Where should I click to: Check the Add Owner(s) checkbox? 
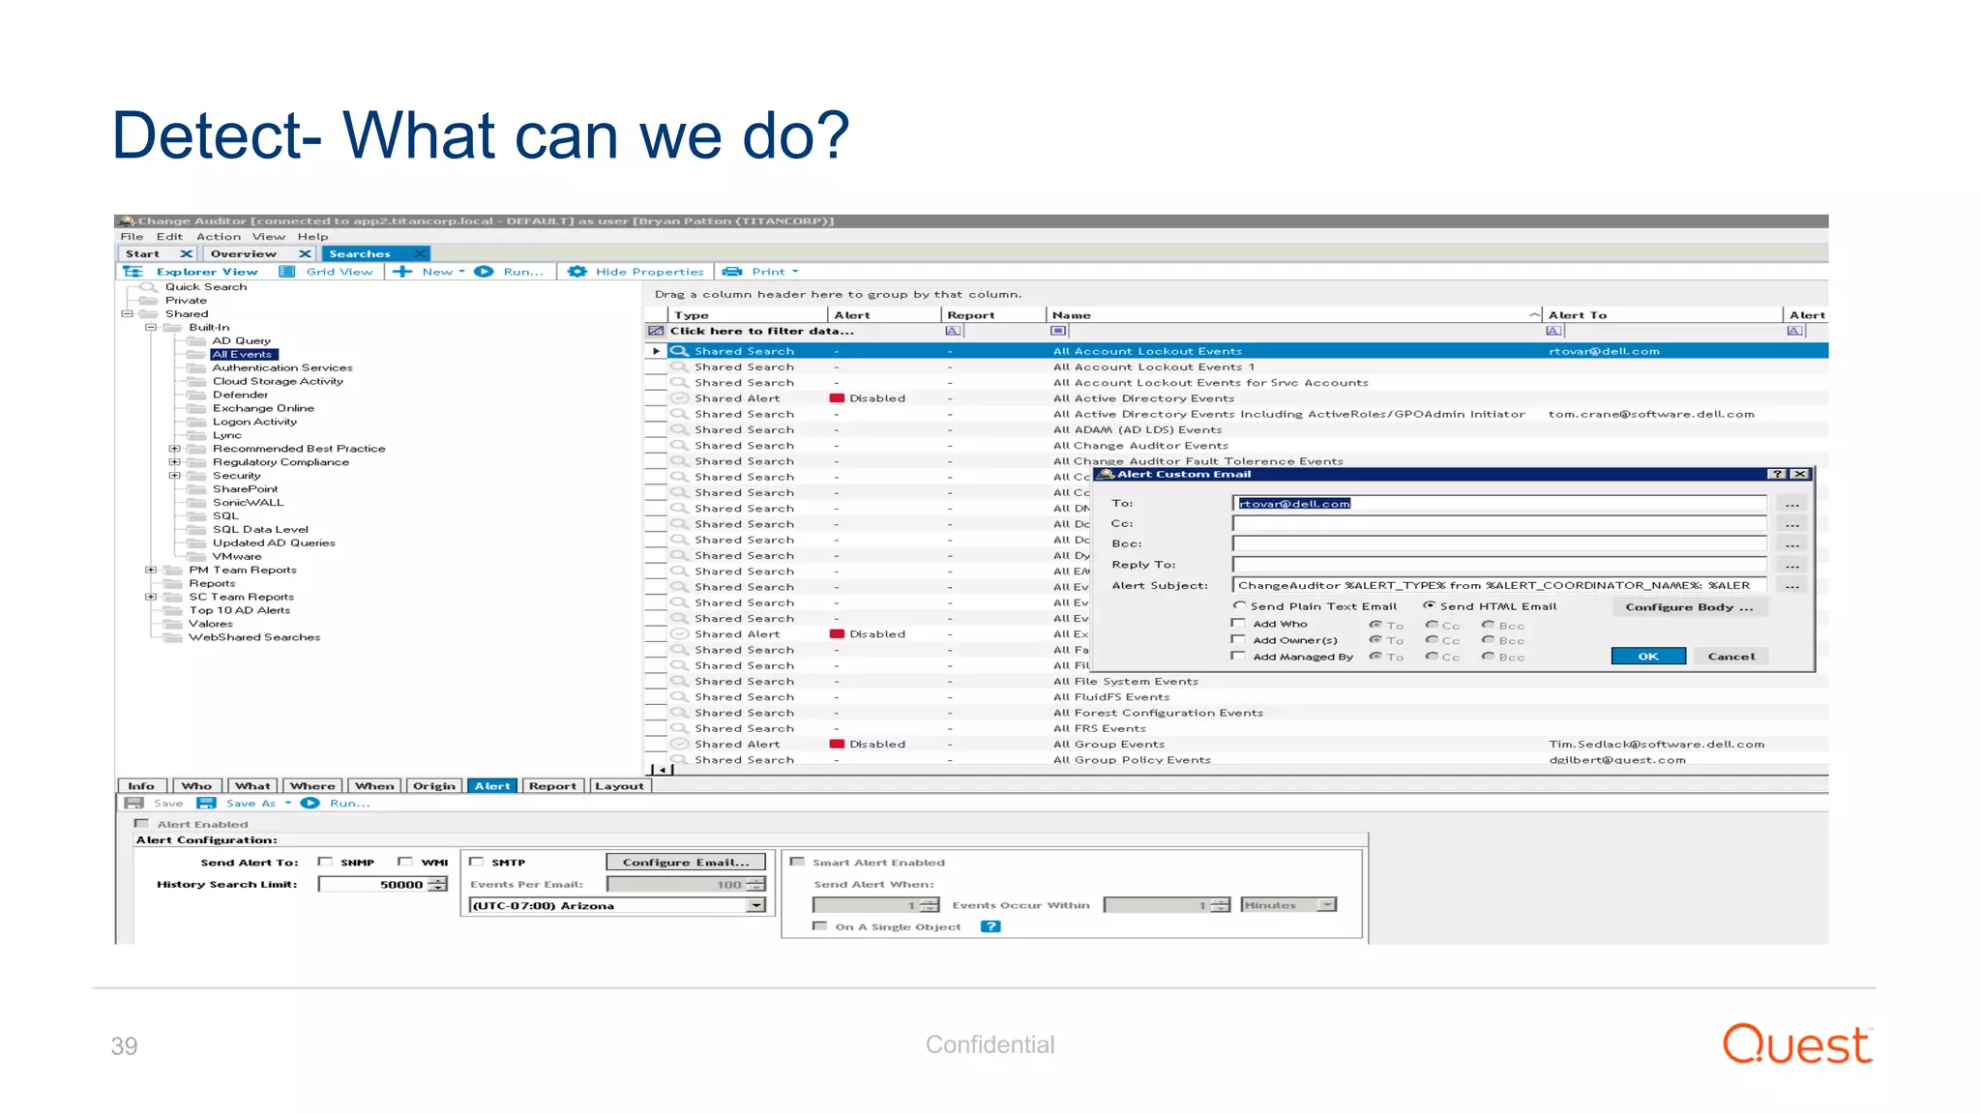[1238, 639]
